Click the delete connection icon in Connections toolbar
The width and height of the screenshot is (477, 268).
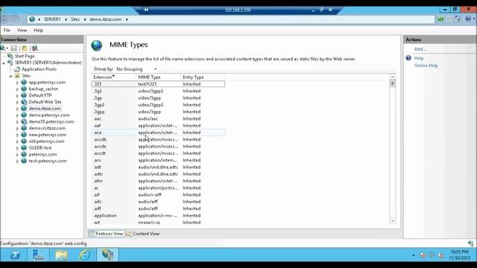35,48
